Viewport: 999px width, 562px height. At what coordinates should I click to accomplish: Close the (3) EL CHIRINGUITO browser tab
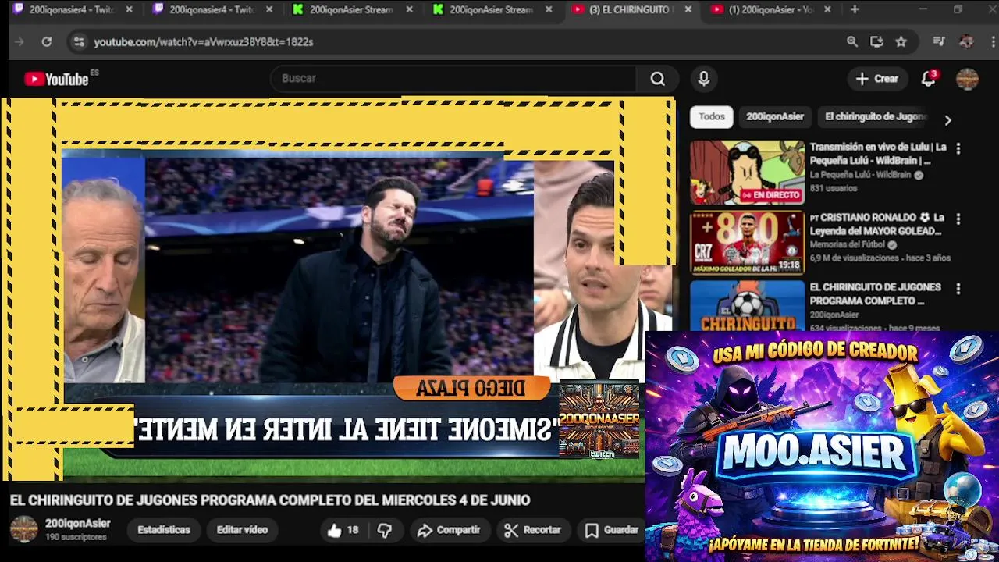688,9
